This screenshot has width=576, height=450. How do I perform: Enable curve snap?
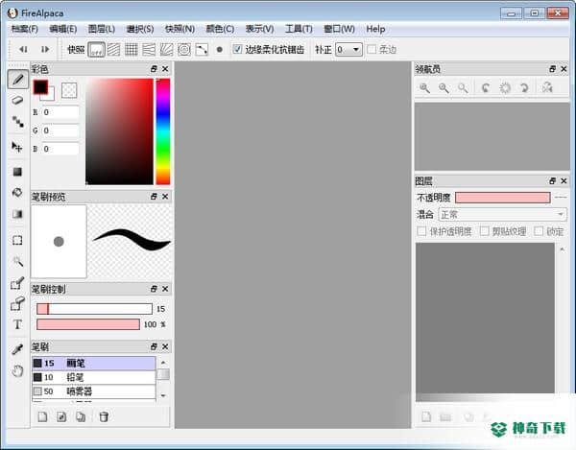[x=202, y=49]
